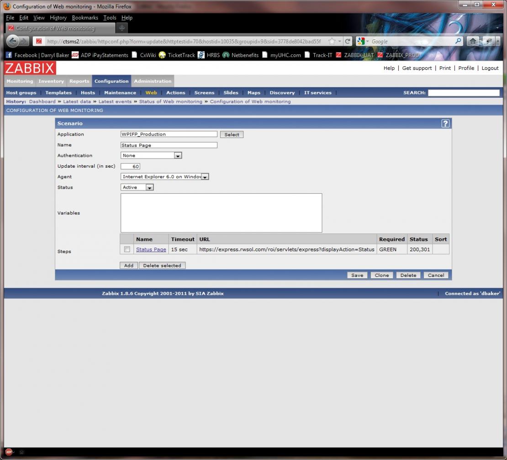Open Netbenefits bookmark
This screenshot has width=507, height=460.
pyautogui.click(x=241, y=55)
